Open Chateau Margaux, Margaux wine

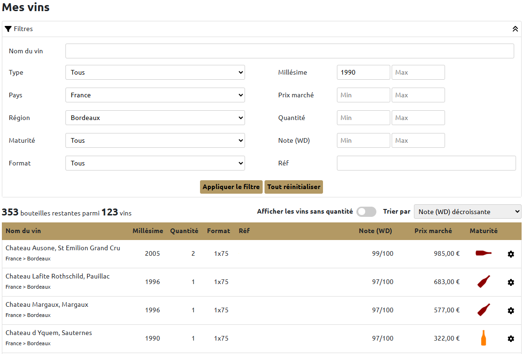pos(47,304)
